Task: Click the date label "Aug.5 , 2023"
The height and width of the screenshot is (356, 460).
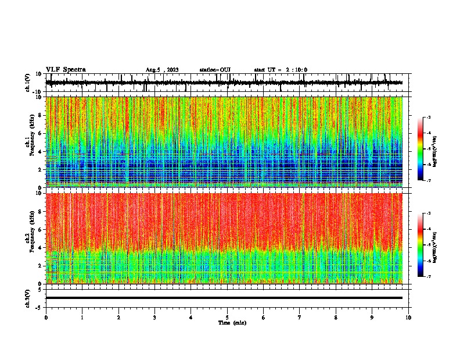Action: [x=162, y=70]
